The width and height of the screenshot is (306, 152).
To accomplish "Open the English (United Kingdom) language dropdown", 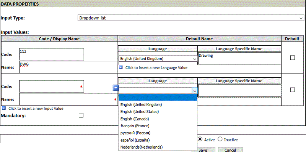I will point(158,59).
